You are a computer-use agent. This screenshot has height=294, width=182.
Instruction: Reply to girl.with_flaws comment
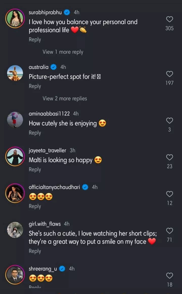tap(35, 251)
